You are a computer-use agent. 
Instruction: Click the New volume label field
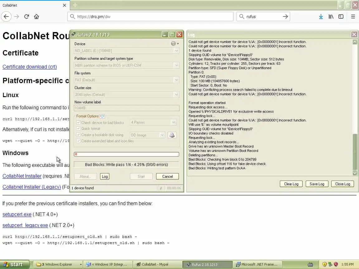click(x=127, y=108)
